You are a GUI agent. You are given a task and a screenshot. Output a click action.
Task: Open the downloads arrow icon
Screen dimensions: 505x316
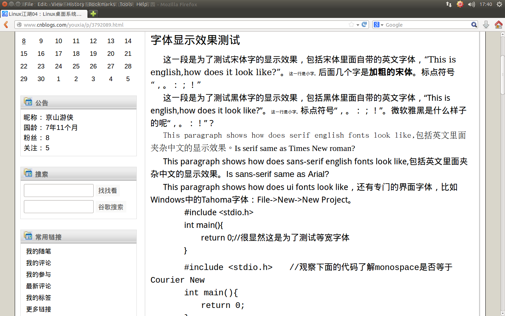(x=486, y=25)
